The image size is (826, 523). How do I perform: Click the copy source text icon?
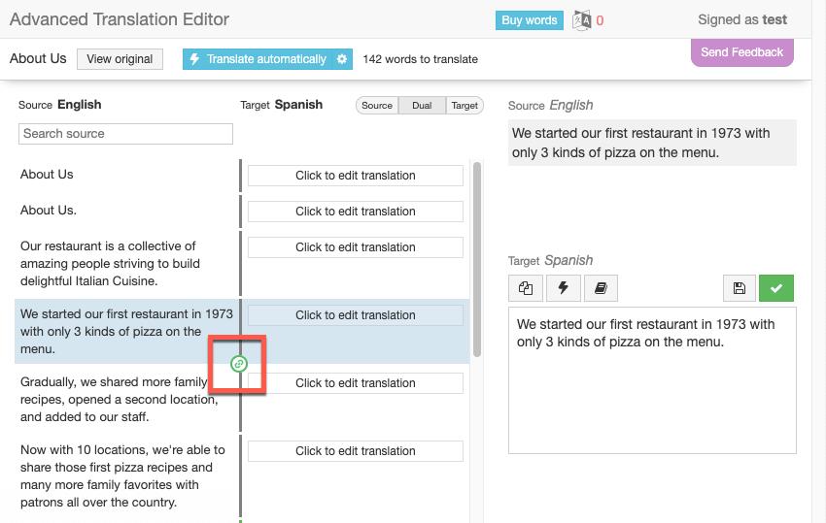point(526,288)
